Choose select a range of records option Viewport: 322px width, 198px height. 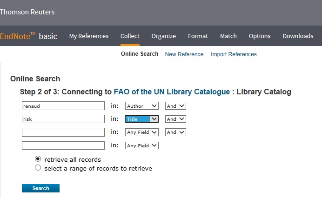pyautogui.click(x=38, y=168)
